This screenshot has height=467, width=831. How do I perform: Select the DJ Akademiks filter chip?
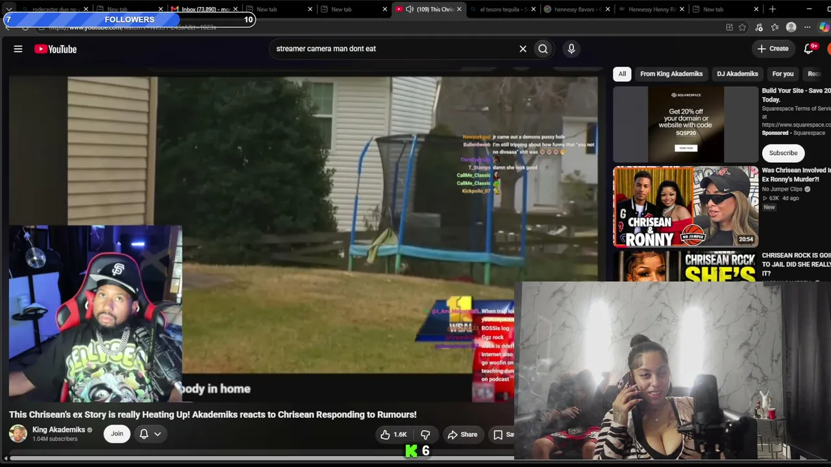click(738, 74)
